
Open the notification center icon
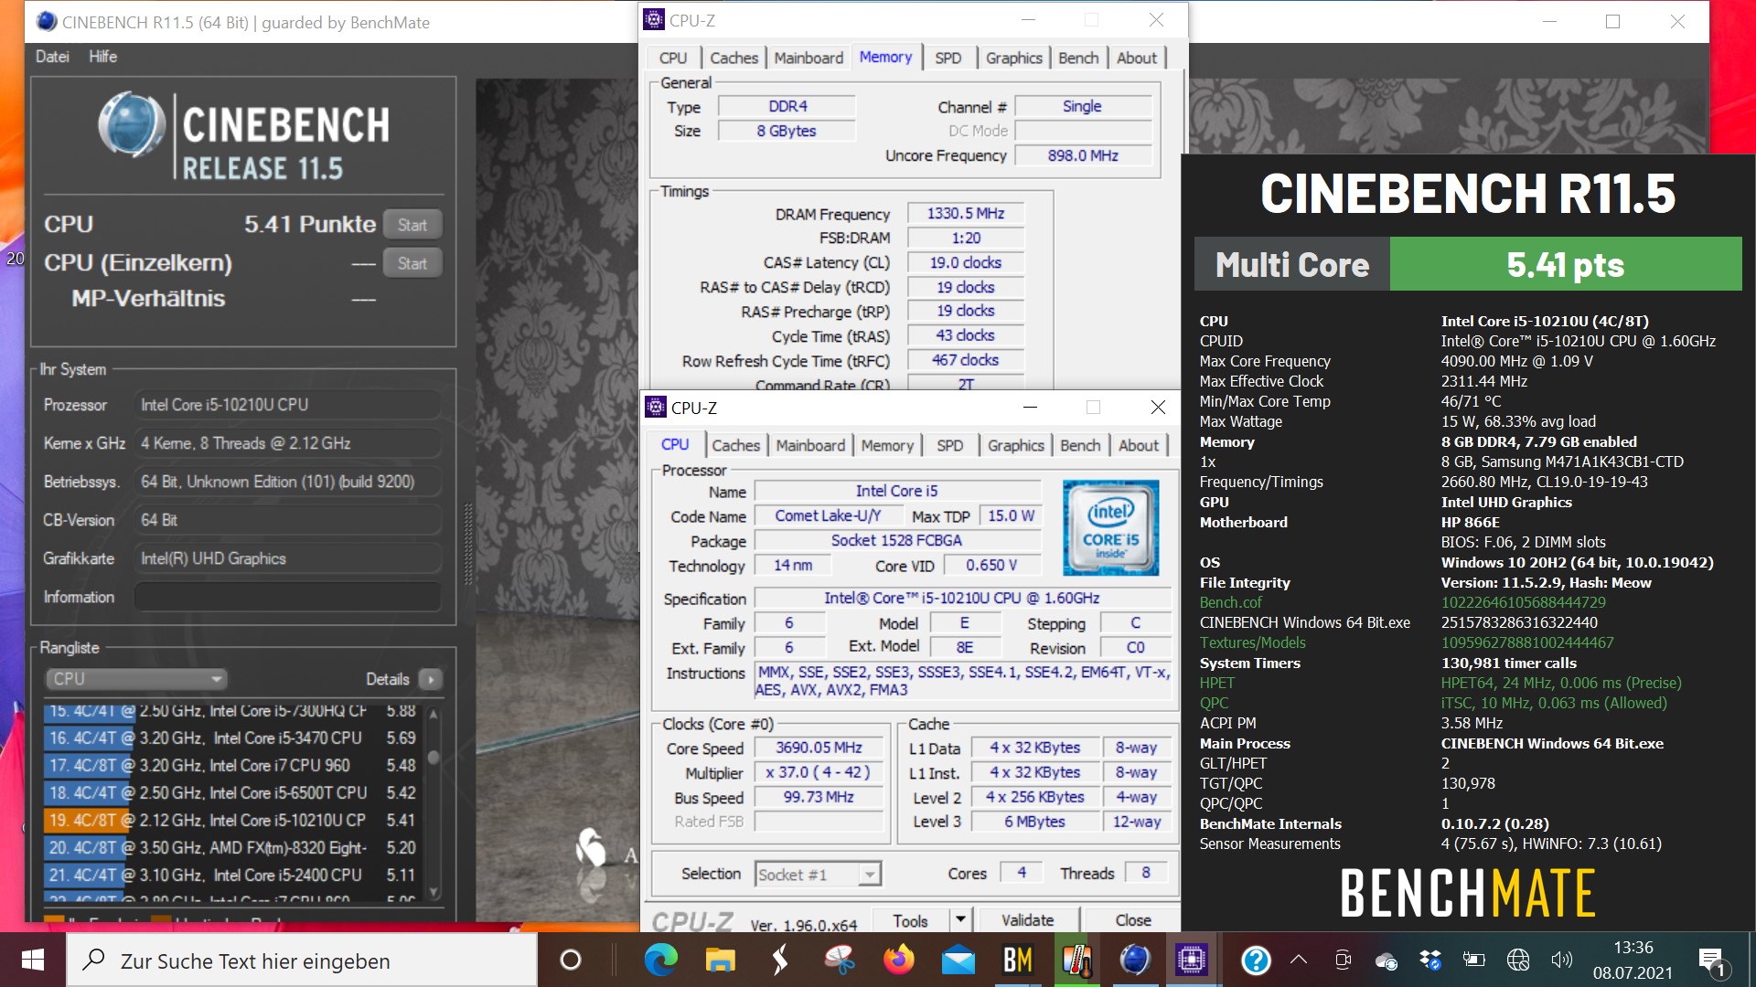[x=1711, y=960]
